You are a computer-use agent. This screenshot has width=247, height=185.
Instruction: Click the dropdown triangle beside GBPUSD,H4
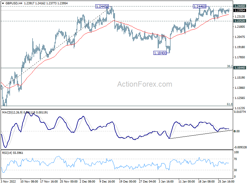(x=3, y=3)
